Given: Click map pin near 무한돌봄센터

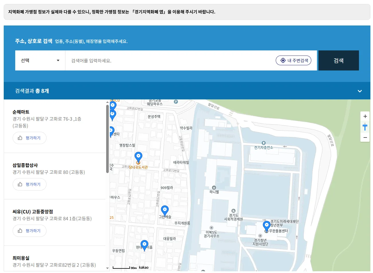Looking at the screenshot, I should (x=267, y=226).
